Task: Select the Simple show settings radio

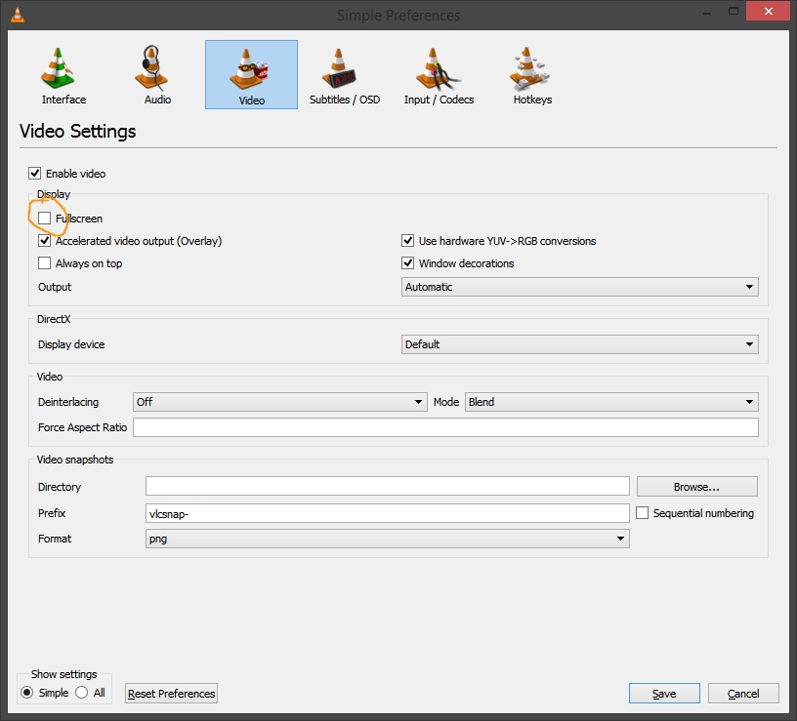Action: (x=27, y=692)
